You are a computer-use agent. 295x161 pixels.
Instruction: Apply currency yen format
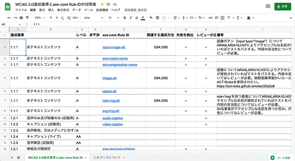click(51, 18)
